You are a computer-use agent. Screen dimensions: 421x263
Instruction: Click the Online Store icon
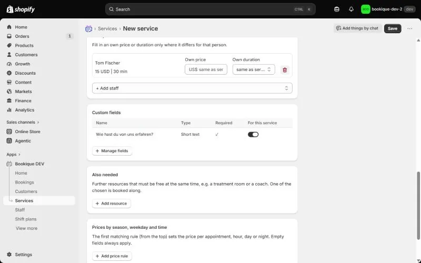(9, 131)
